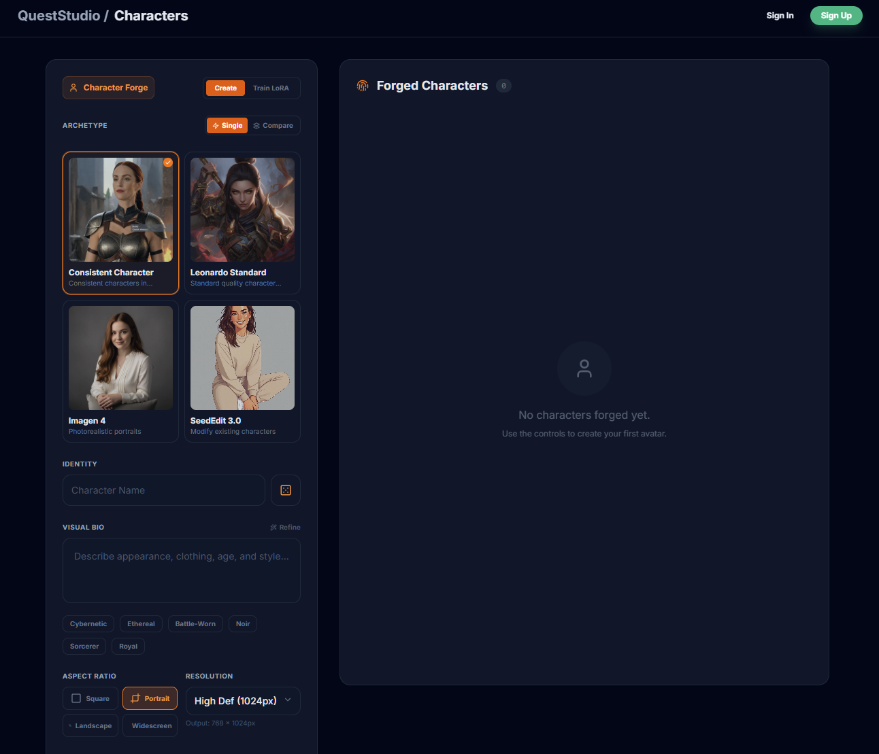Open the Train LoRA tab
879x754 pixels.
(x=271, y=88)
